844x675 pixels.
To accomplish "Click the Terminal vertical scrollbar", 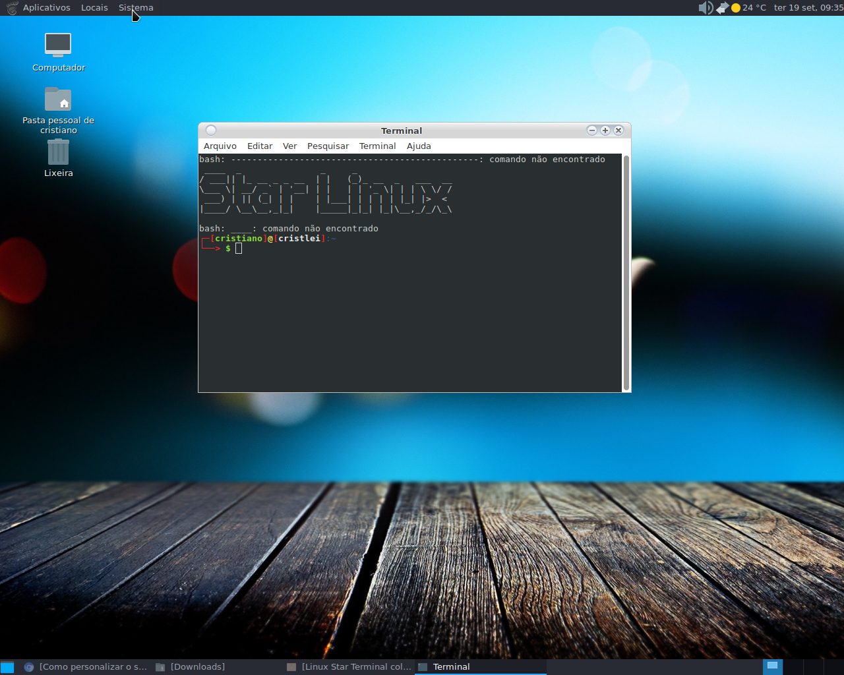I will click(626, 273).
